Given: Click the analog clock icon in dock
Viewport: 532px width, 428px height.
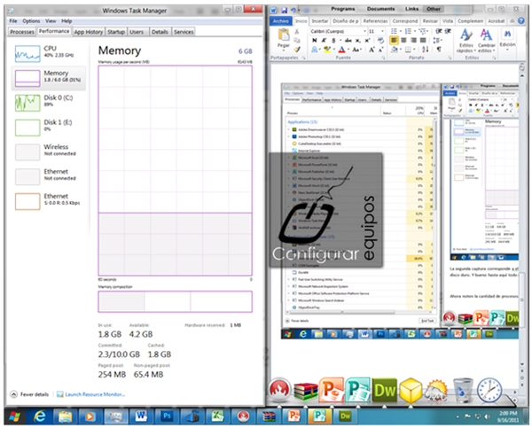Looking at the screenshot, I should pyautogui.click(x=489, y=390).
